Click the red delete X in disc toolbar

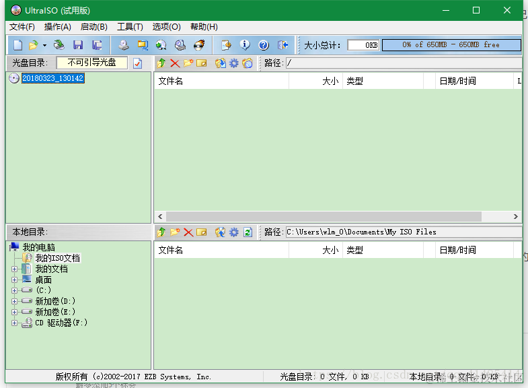tap(175, 63)
